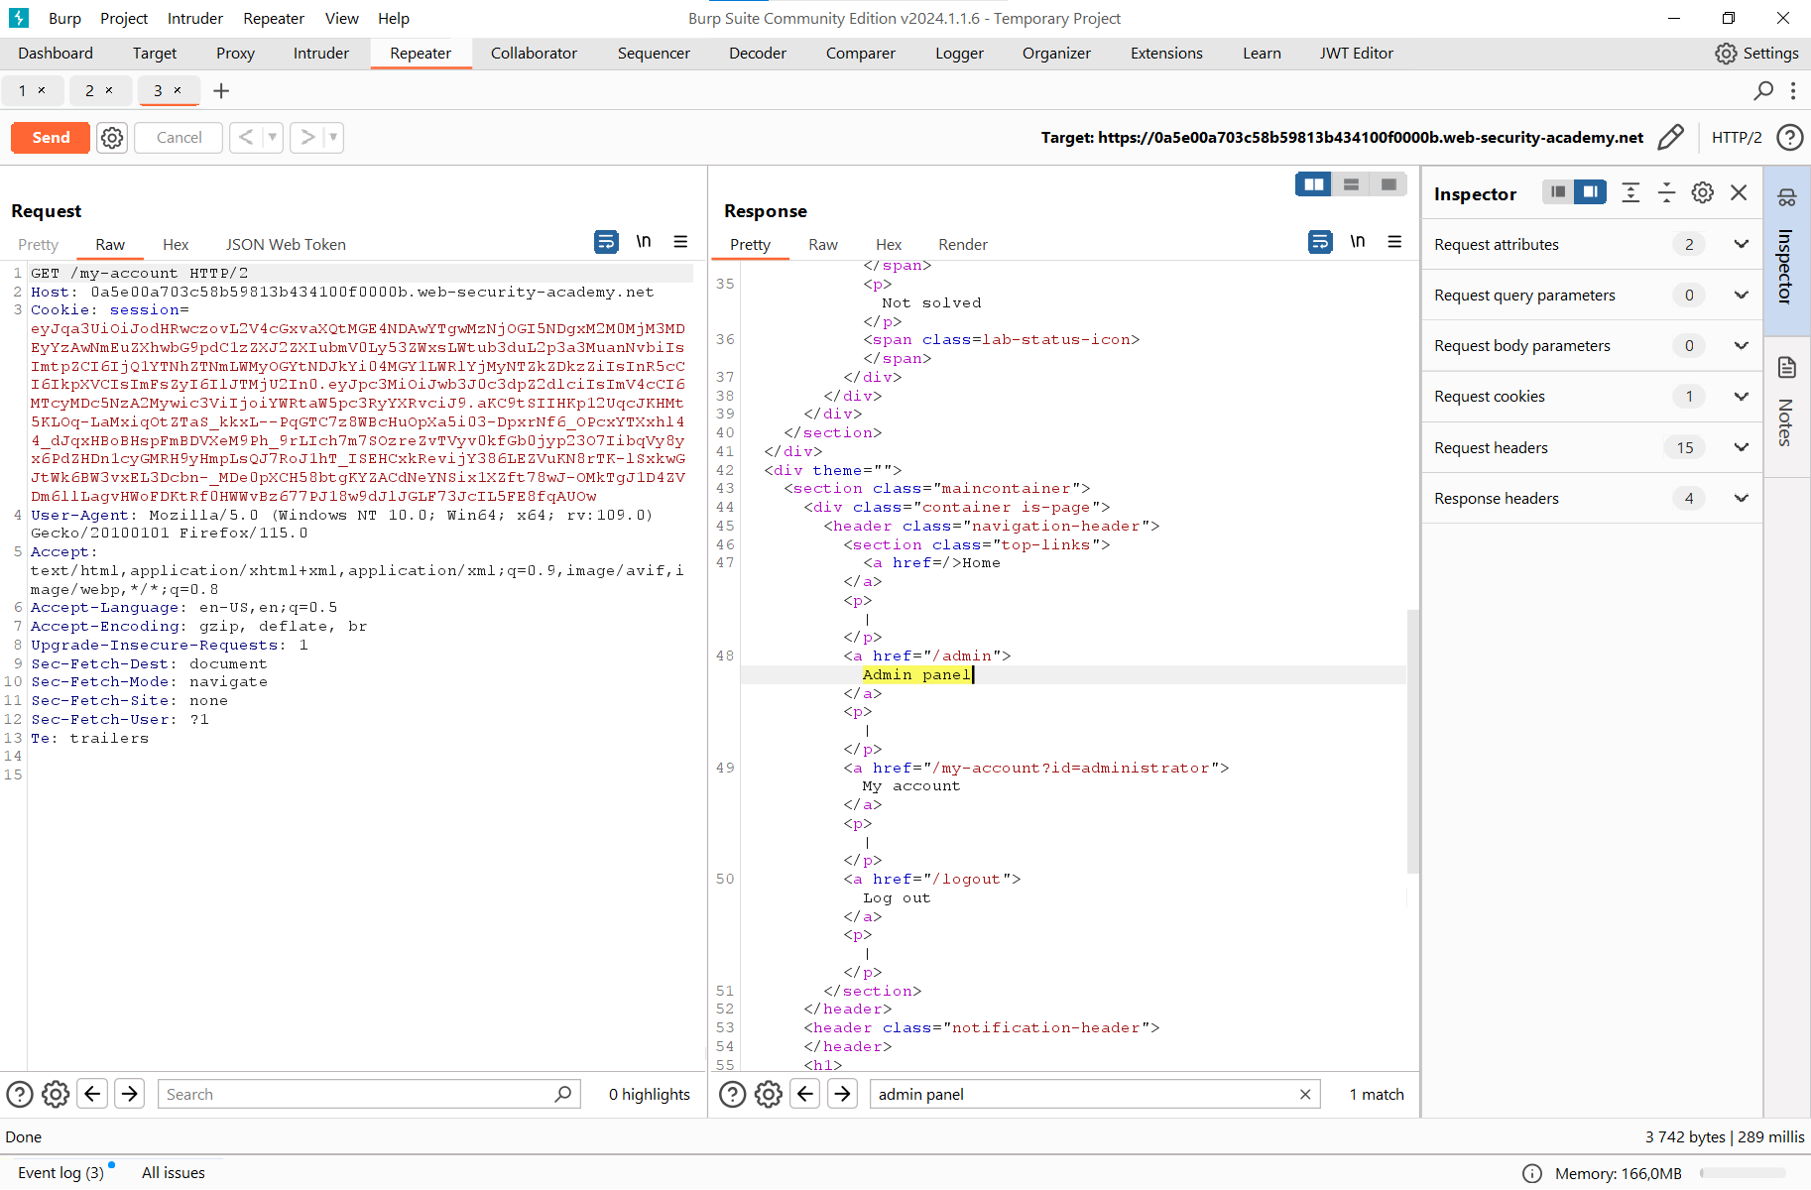Open Burp Settings

point(1756,54)
